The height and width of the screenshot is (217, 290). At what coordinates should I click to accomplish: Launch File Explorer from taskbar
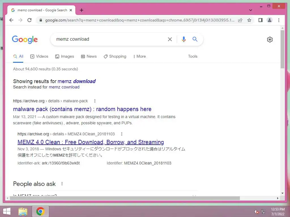tap(23, 211)
